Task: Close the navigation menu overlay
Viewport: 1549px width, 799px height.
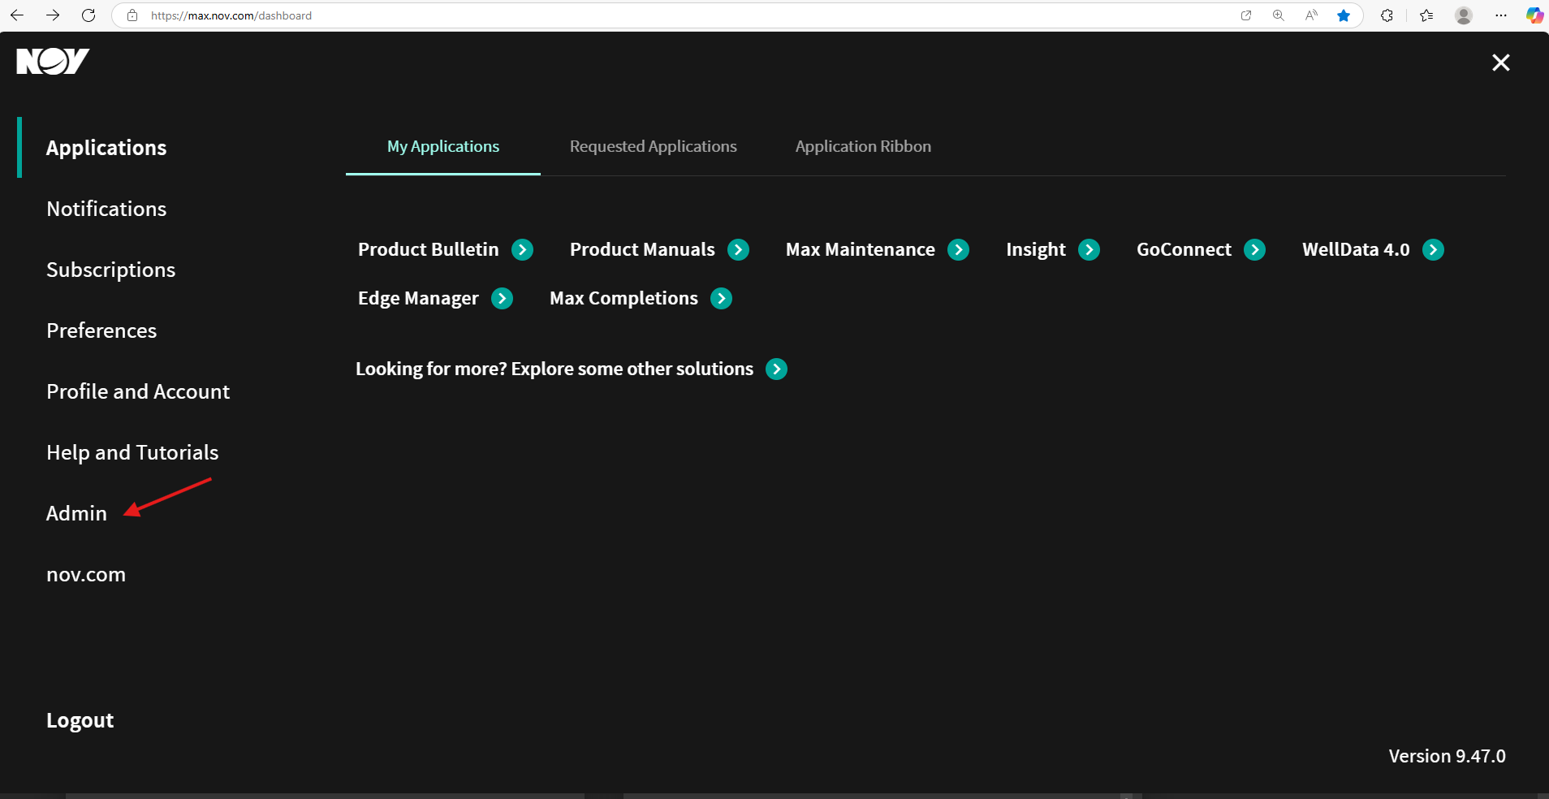Action: tap(1500, 63)
